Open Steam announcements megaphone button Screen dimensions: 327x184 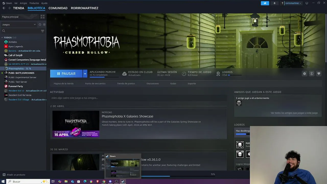pos(265,3)
